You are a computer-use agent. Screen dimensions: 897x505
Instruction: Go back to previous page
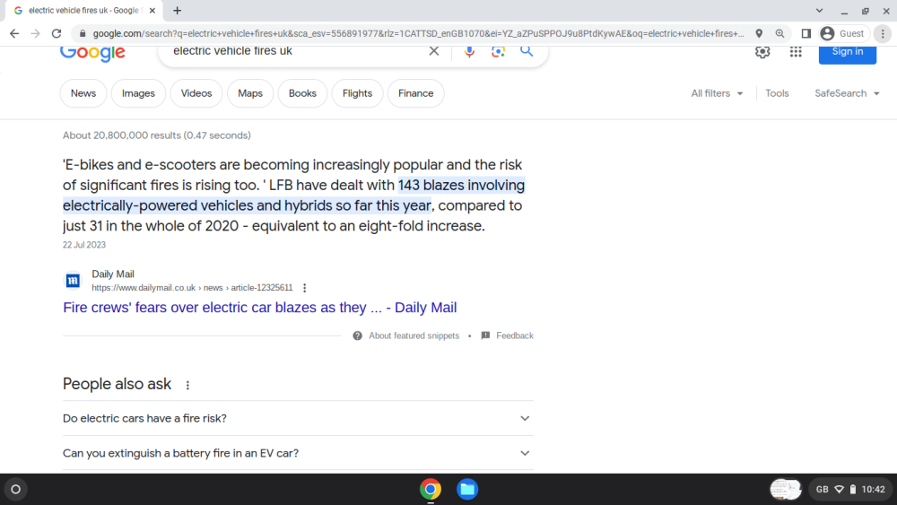pyautogui.click(x=14, y=34)
